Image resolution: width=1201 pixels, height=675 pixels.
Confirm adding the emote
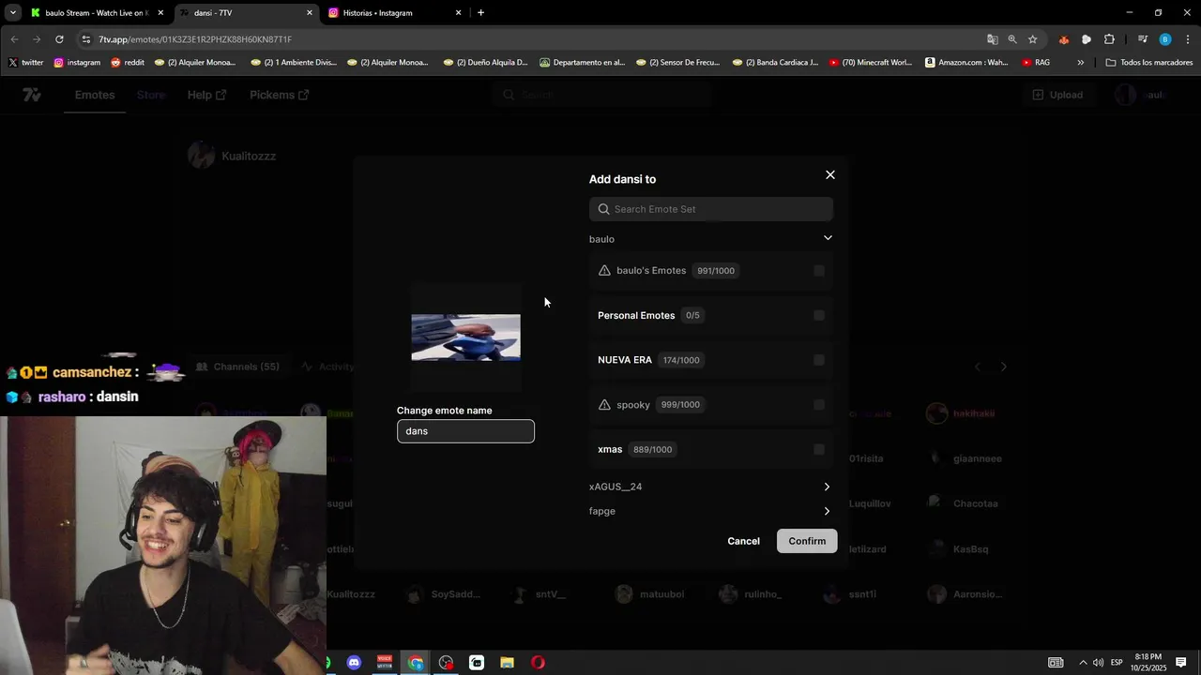pos(807,541)
